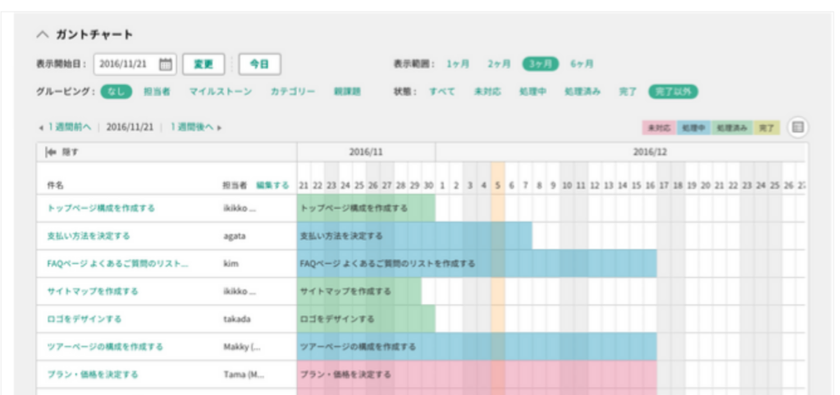Viewport: 840px width, 395px height.
Task: Select grouping なし
Action: point(116,92)
